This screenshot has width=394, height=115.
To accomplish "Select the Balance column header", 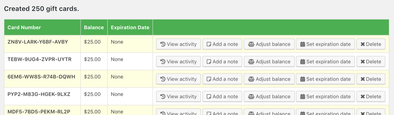I will [94, 27].
